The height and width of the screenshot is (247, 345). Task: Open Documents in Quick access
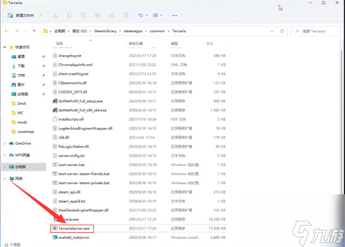(x=21, y=76)
